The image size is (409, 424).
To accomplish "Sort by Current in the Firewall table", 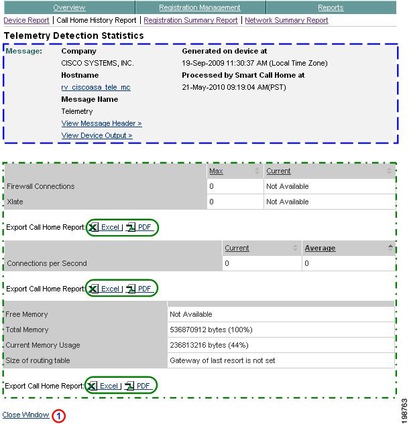I will point(278,171).
